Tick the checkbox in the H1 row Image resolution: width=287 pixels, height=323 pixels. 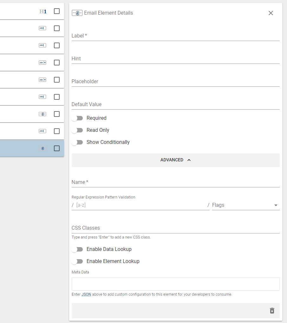(57, 11)
